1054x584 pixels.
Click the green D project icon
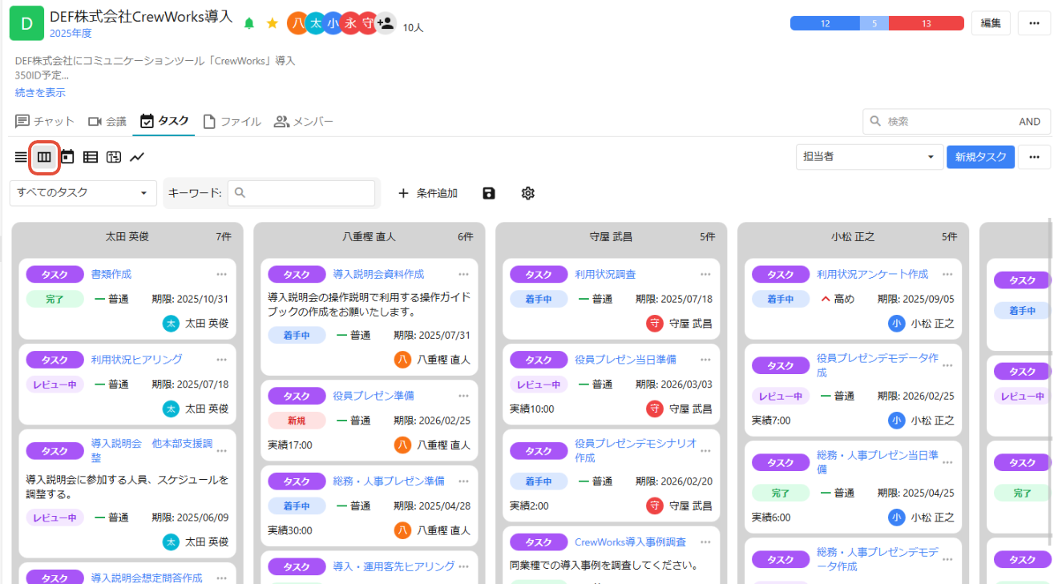click(x=26, y=23)
